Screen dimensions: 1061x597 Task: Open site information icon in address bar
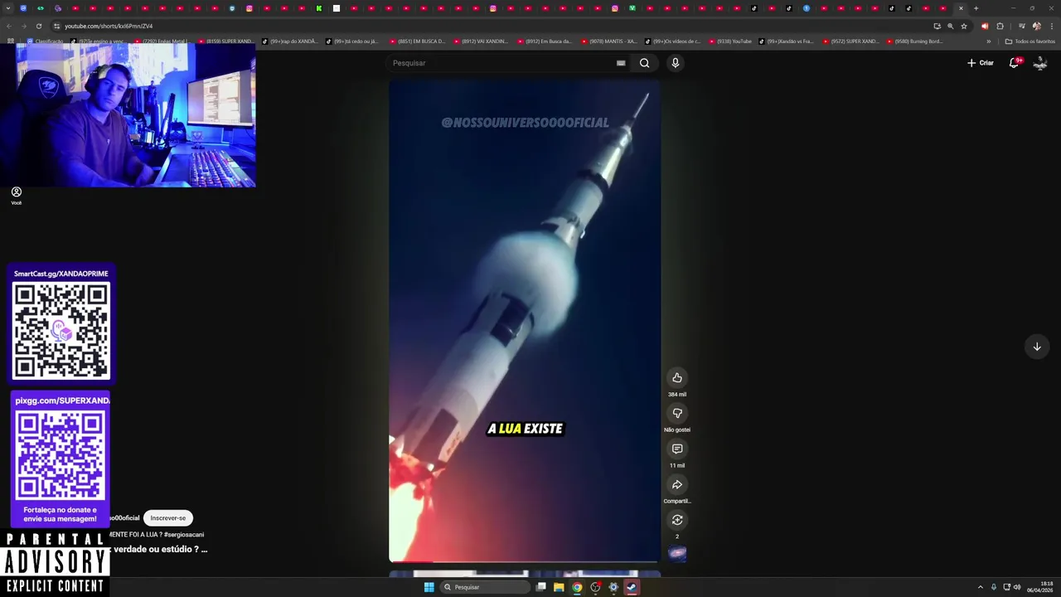tap(56, 26)
